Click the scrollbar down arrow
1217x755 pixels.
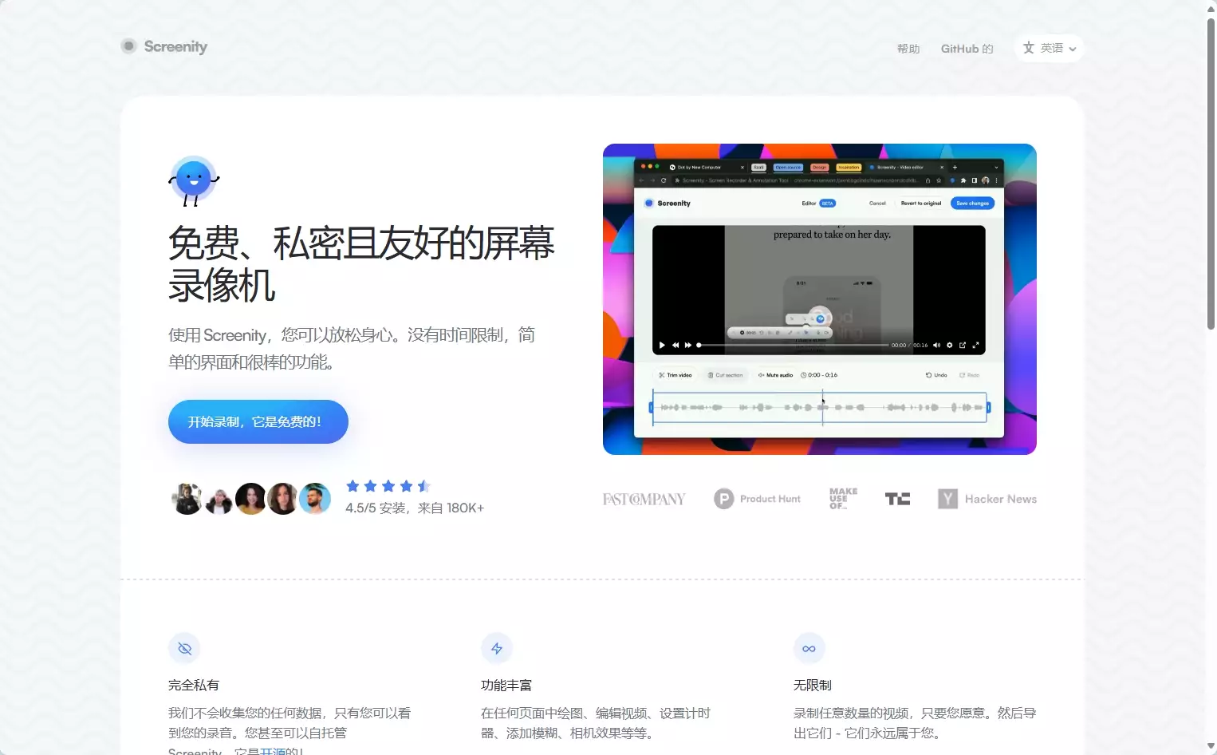point(1211,748)
